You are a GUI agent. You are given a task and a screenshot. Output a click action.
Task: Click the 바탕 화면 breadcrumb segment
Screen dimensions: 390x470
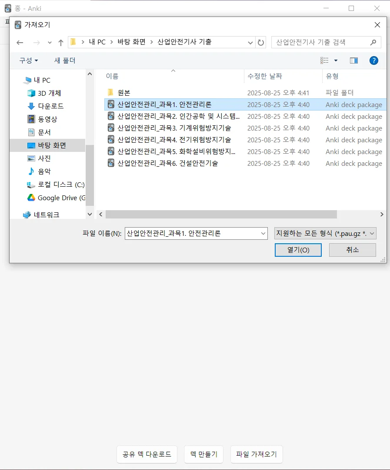[131, 42]
